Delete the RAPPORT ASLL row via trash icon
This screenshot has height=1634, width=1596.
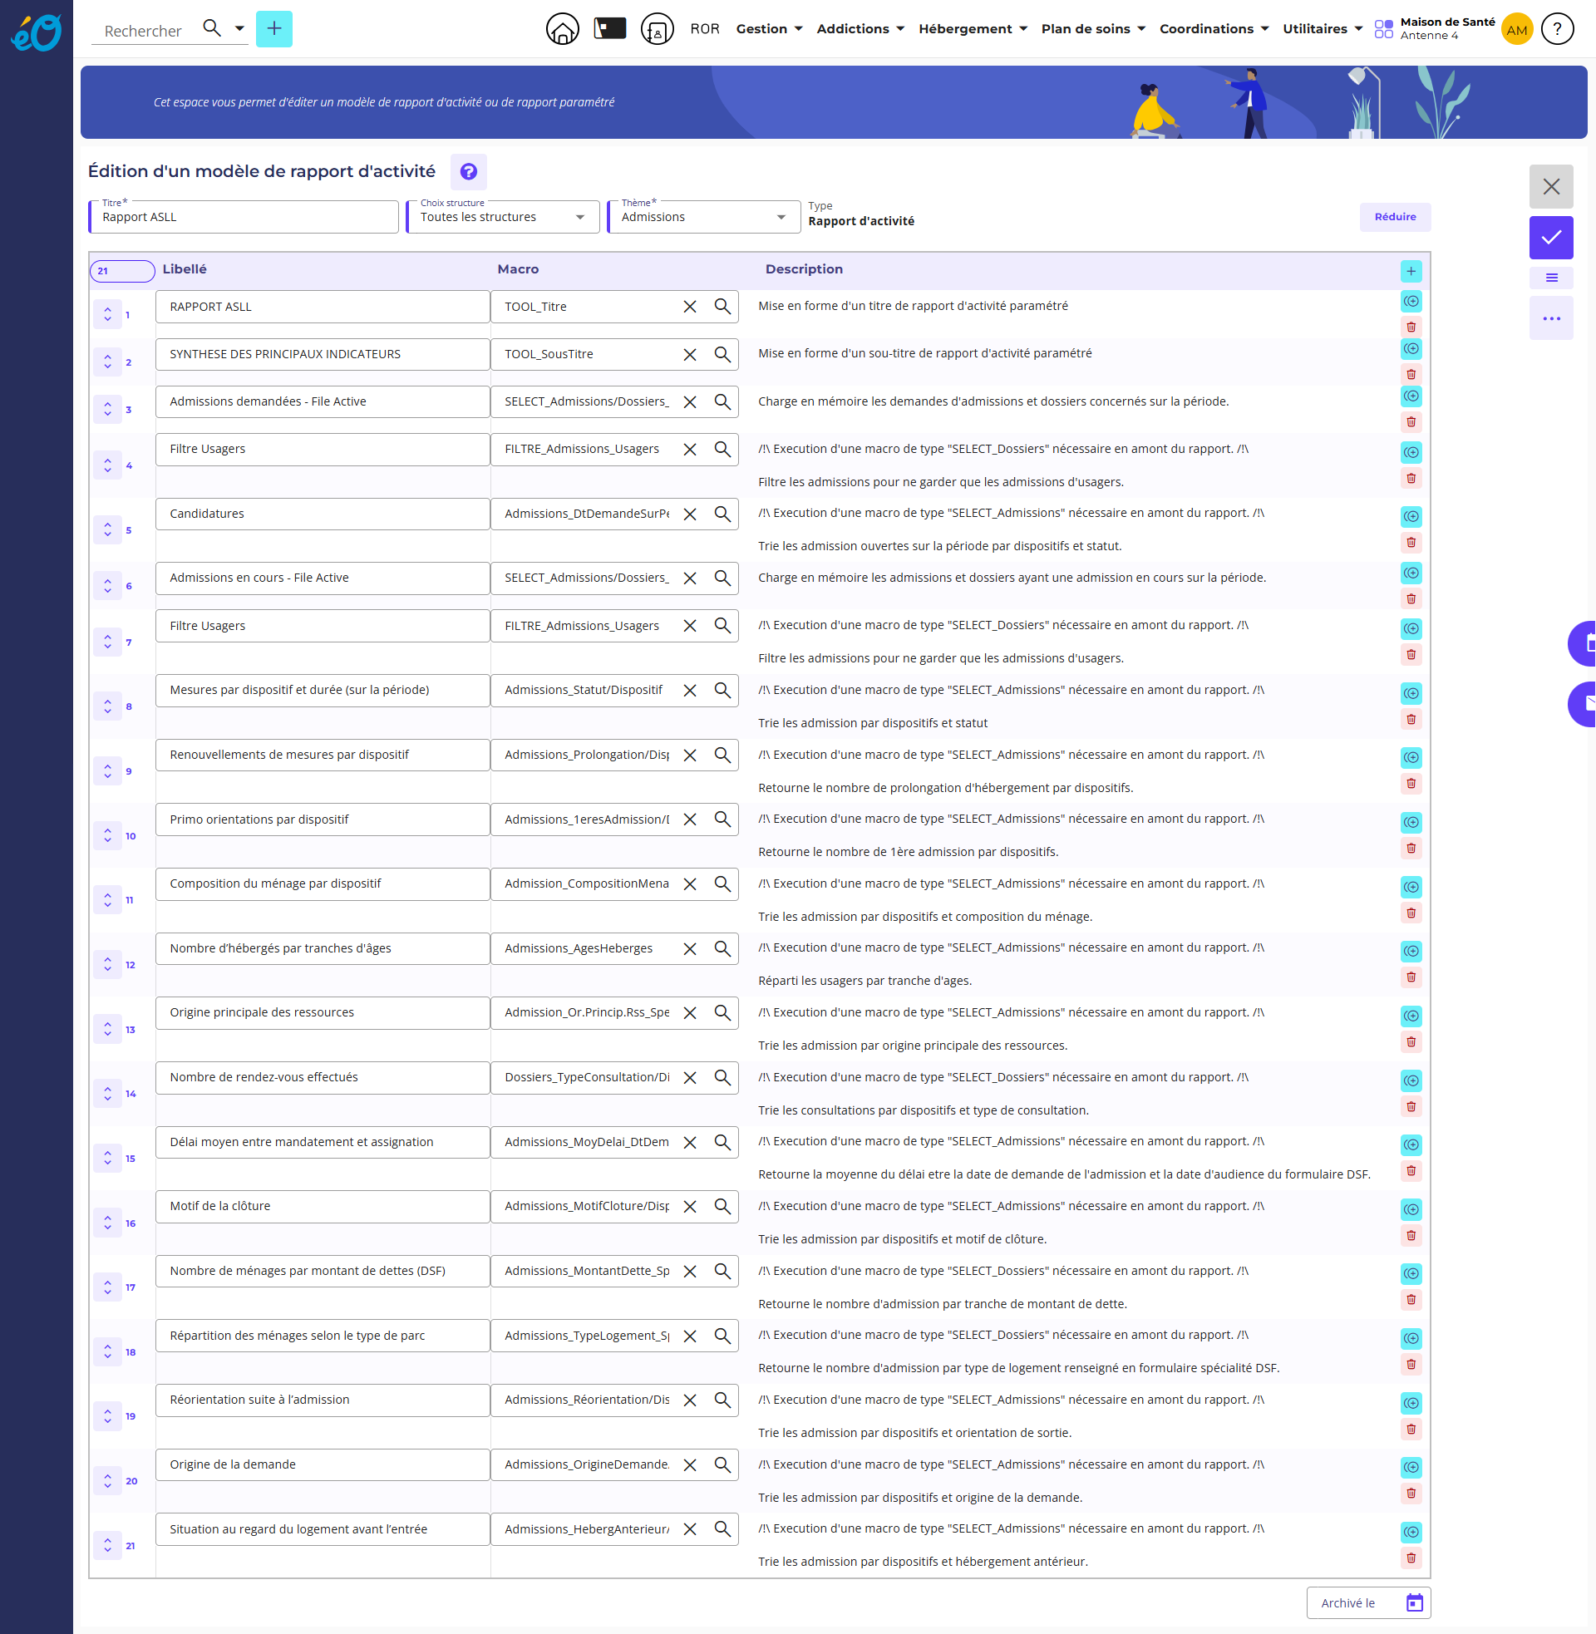pos(1411,327)
